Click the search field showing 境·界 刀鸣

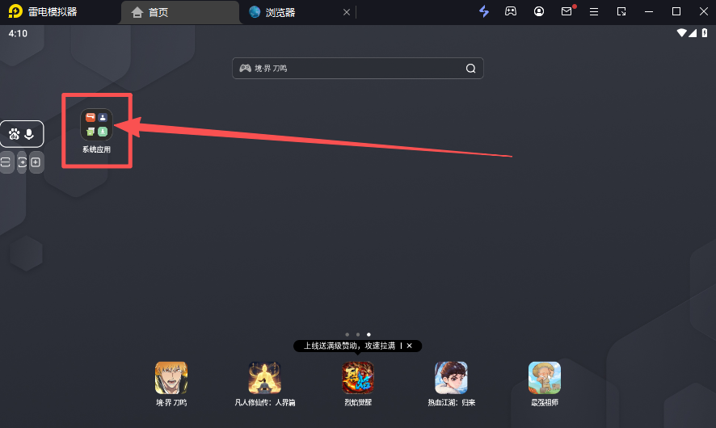click(357, 69)
